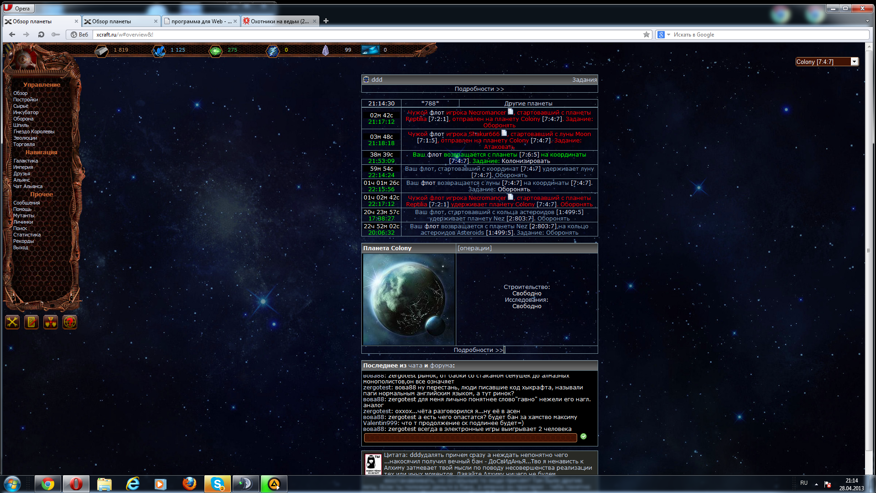
Task: Send chat message with green check icon
Action: tap(584, 437)
